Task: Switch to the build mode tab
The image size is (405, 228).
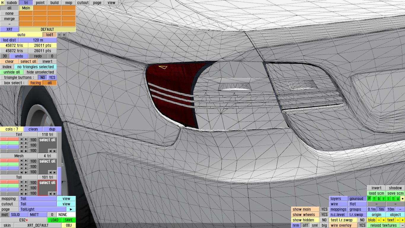Action: click(55, 3)
